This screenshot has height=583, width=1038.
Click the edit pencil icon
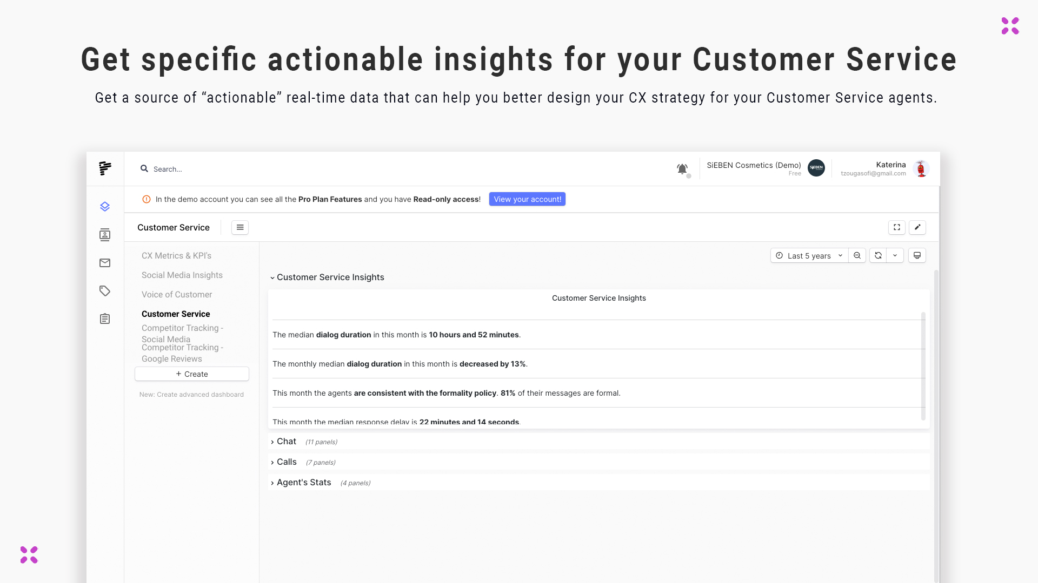pos(917,227)
